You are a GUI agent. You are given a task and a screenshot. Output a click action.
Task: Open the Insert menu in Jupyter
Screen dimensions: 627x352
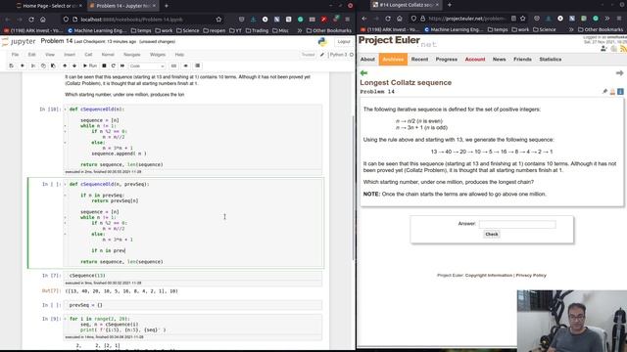point(70,55)
